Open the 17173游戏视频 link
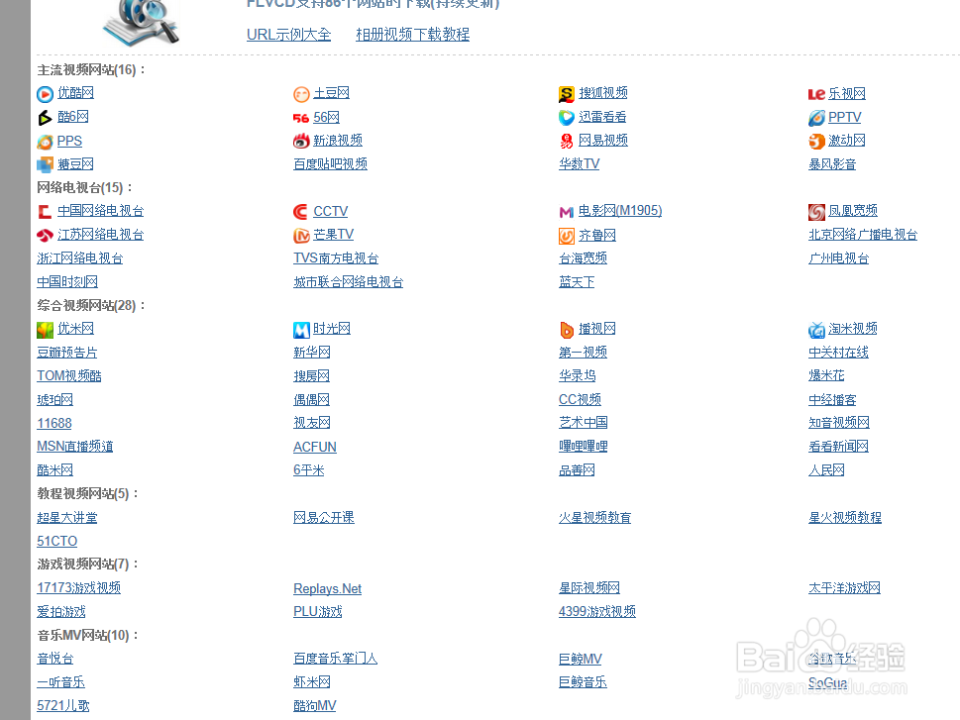Screen dimensions: 960x720 point(78,587)
